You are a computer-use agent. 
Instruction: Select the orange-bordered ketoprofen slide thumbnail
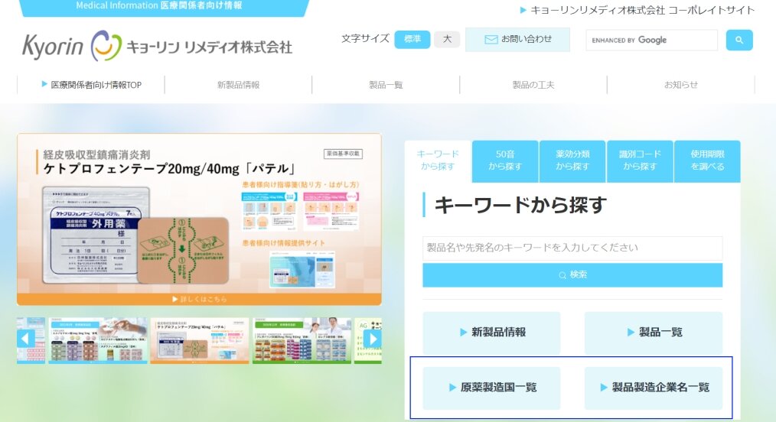200,340
